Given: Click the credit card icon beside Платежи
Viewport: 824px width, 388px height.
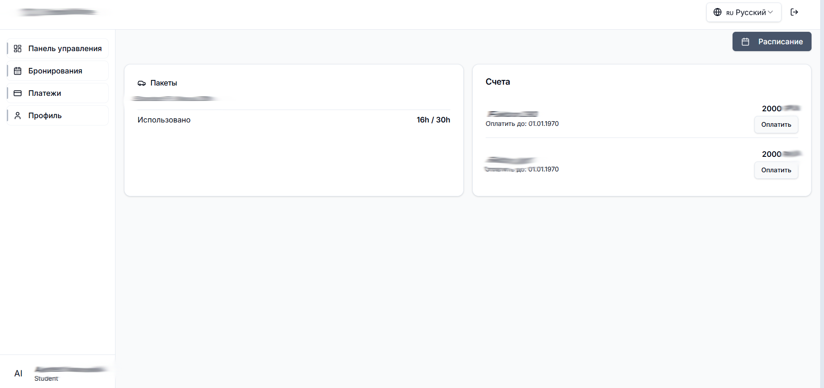Looking at the screenshot, I should coord(18,93).
